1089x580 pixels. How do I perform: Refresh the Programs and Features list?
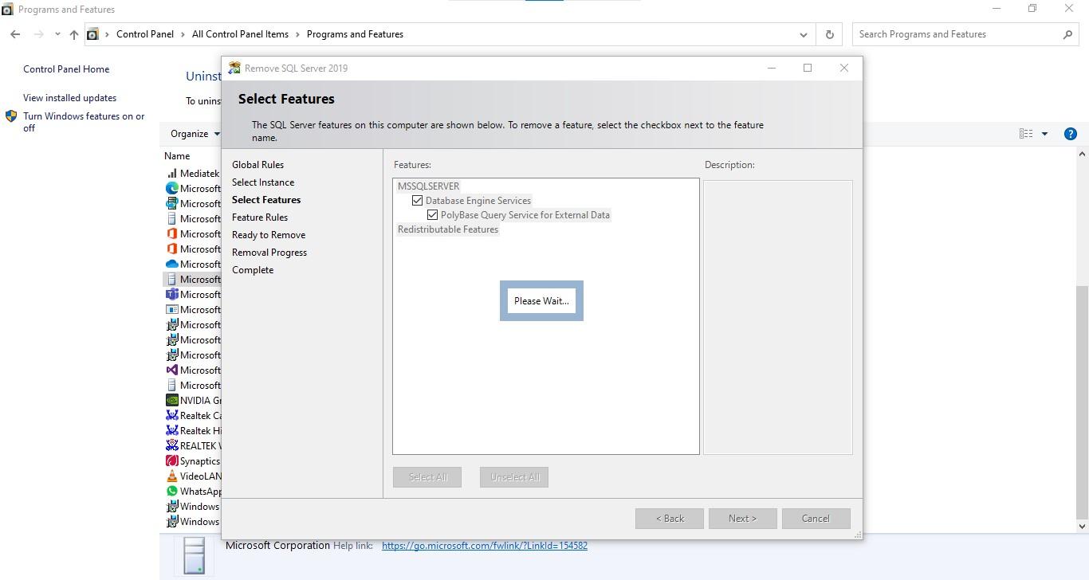(x=829, y=34)
